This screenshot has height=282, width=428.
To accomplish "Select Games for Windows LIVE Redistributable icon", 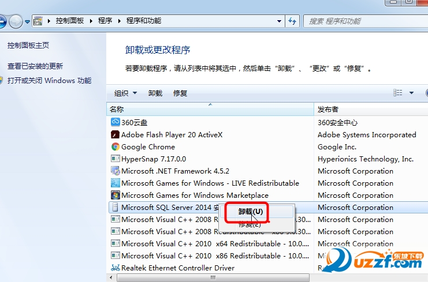I will pos(115,183).
